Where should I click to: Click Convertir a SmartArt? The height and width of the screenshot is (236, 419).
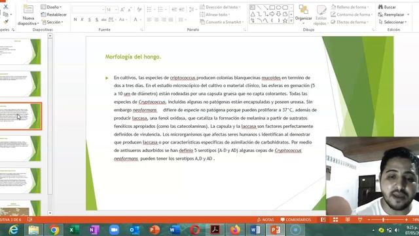[222, 22]
